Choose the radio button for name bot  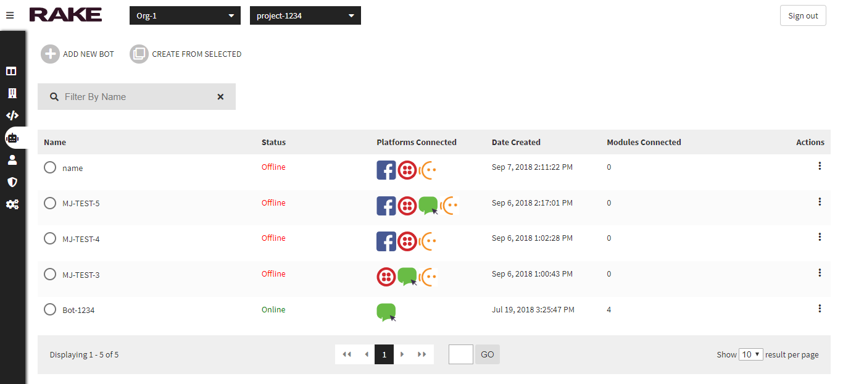50,167
